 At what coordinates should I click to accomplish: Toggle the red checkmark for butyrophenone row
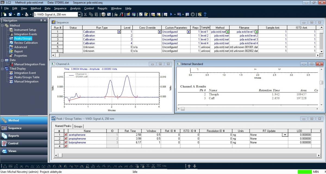tap(66, 142)
